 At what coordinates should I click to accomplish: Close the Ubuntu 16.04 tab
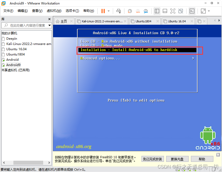tap(192, 21)
